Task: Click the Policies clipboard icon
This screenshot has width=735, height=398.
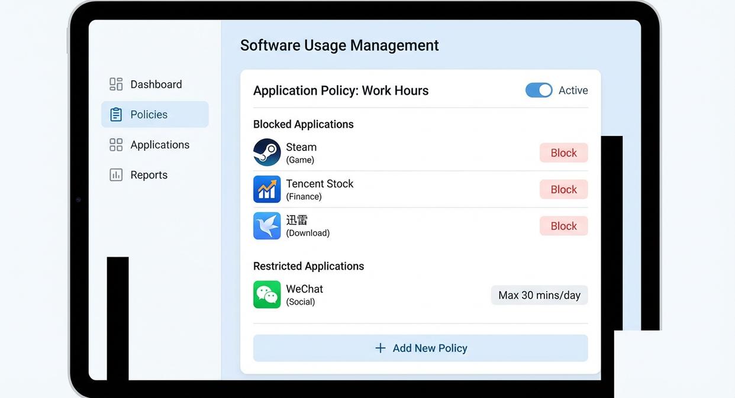Action: point(116,114)
